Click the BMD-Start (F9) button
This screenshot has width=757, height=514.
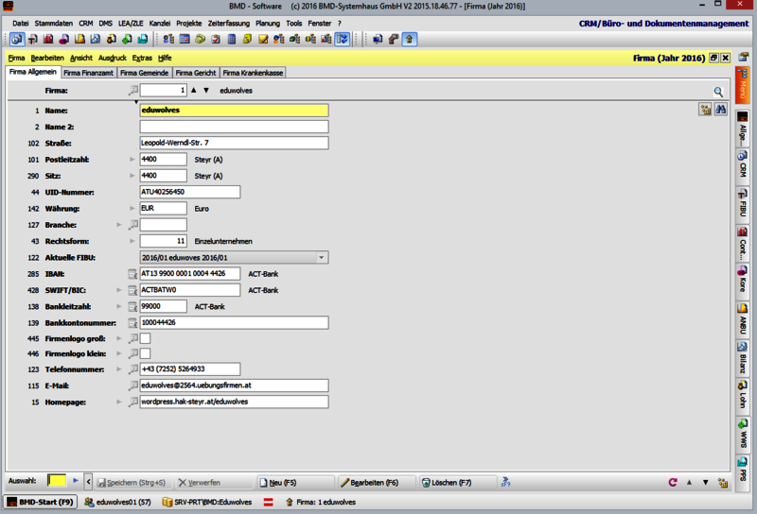click(41, 502)
